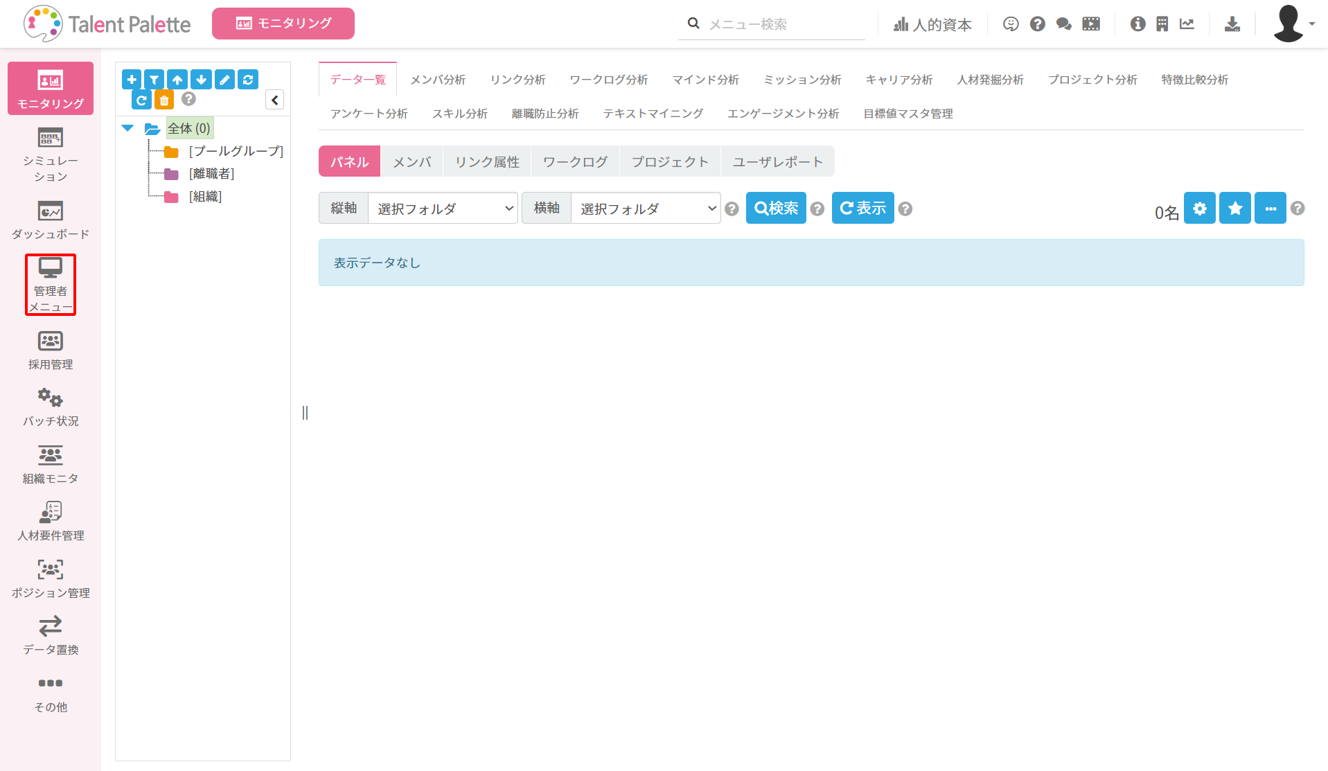The height and width of the screenshot is (771, 1328).
Task: Open the gear settings button beside 0名
Action: [x=1199, y=209]
